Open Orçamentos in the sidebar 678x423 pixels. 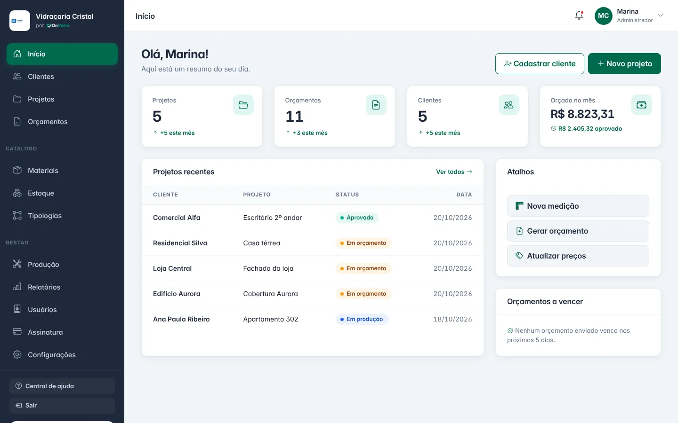pyautogui.click(x=62, y=122)
